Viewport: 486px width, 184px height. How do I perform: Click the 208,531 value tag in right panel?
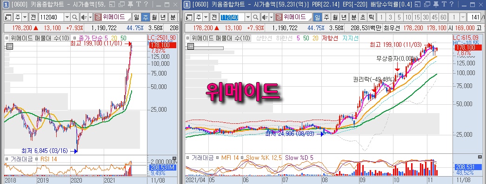(468, 167)
